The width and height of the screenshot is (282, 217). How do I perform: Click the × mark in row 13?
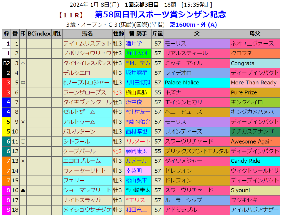click(23, 161)
